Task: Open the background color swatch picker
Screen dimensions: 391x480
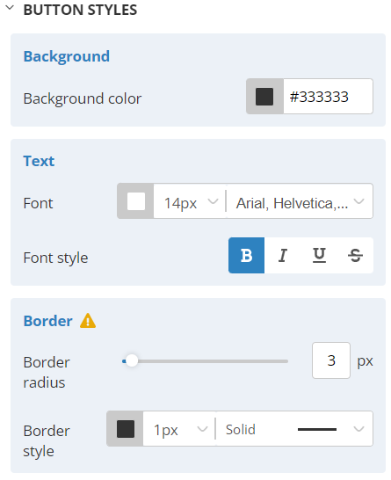Action: click(264, 97)
